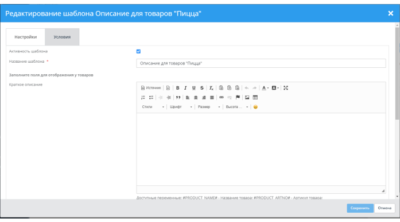Click the Отмена button
Image resolution: width=400 pixels, height=222 pixels.
click(x=385, y=208)
